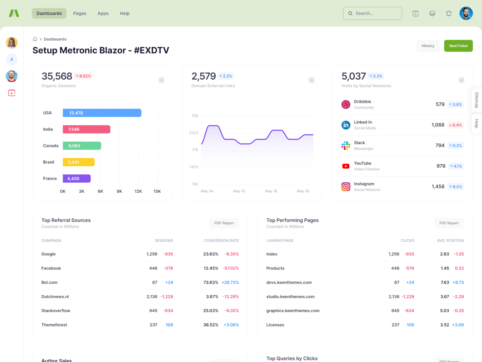Screen dimensions: 482x362
Task: Click the red calendar icon in left sidebar
Action: coord(12,93)
